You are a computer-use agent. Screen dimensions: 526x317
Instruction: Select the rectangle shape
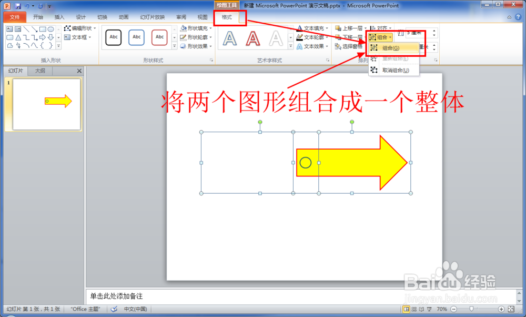(43, 29)
